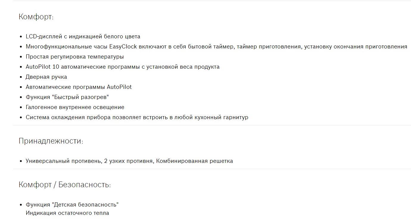Click the "2 узких противня" text
The width and height of the screenshot is (411, 219).
pyautogui.click(x=129, y=161)
